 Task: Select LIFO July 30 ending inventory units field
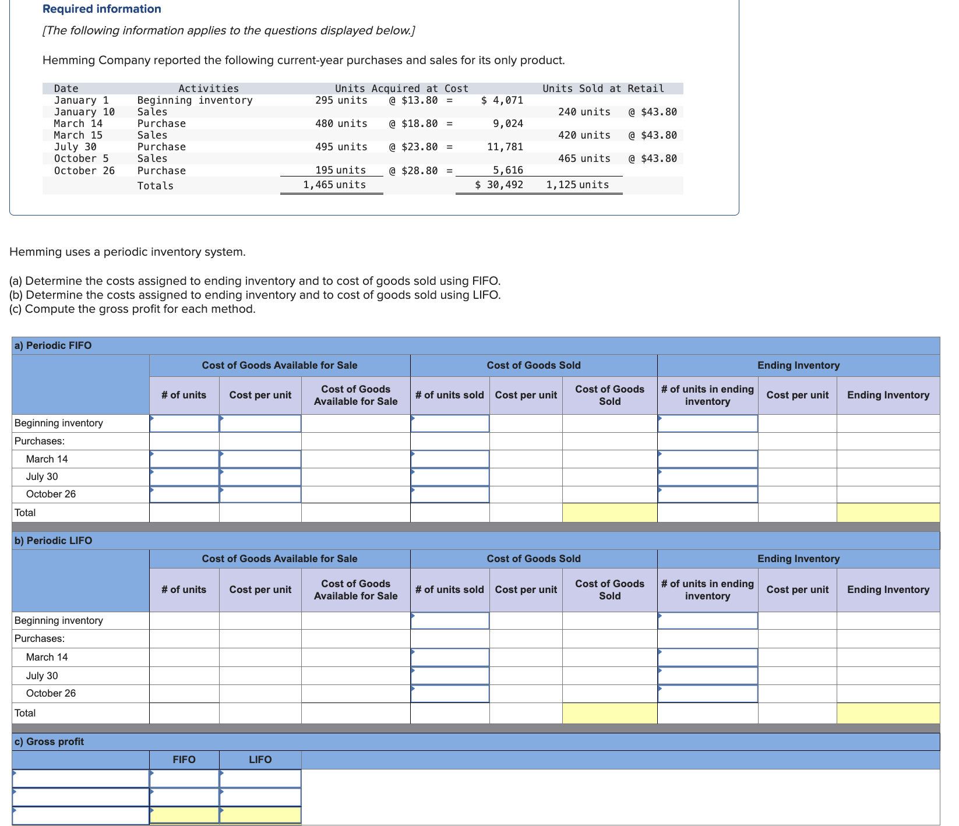coord(708,676)
